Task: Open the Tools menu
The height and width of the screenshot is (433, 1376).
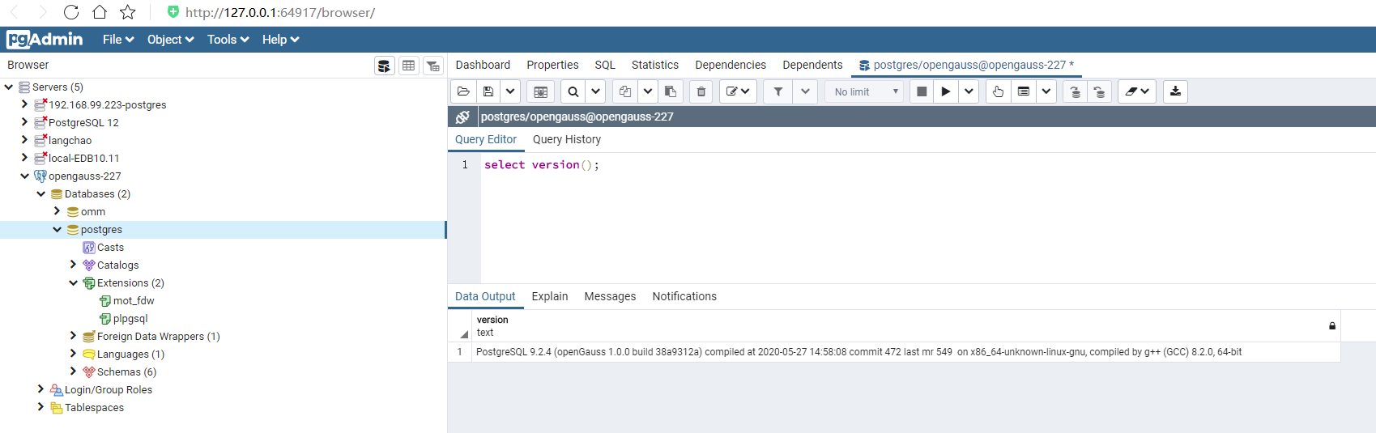Action: pos(228,40)
